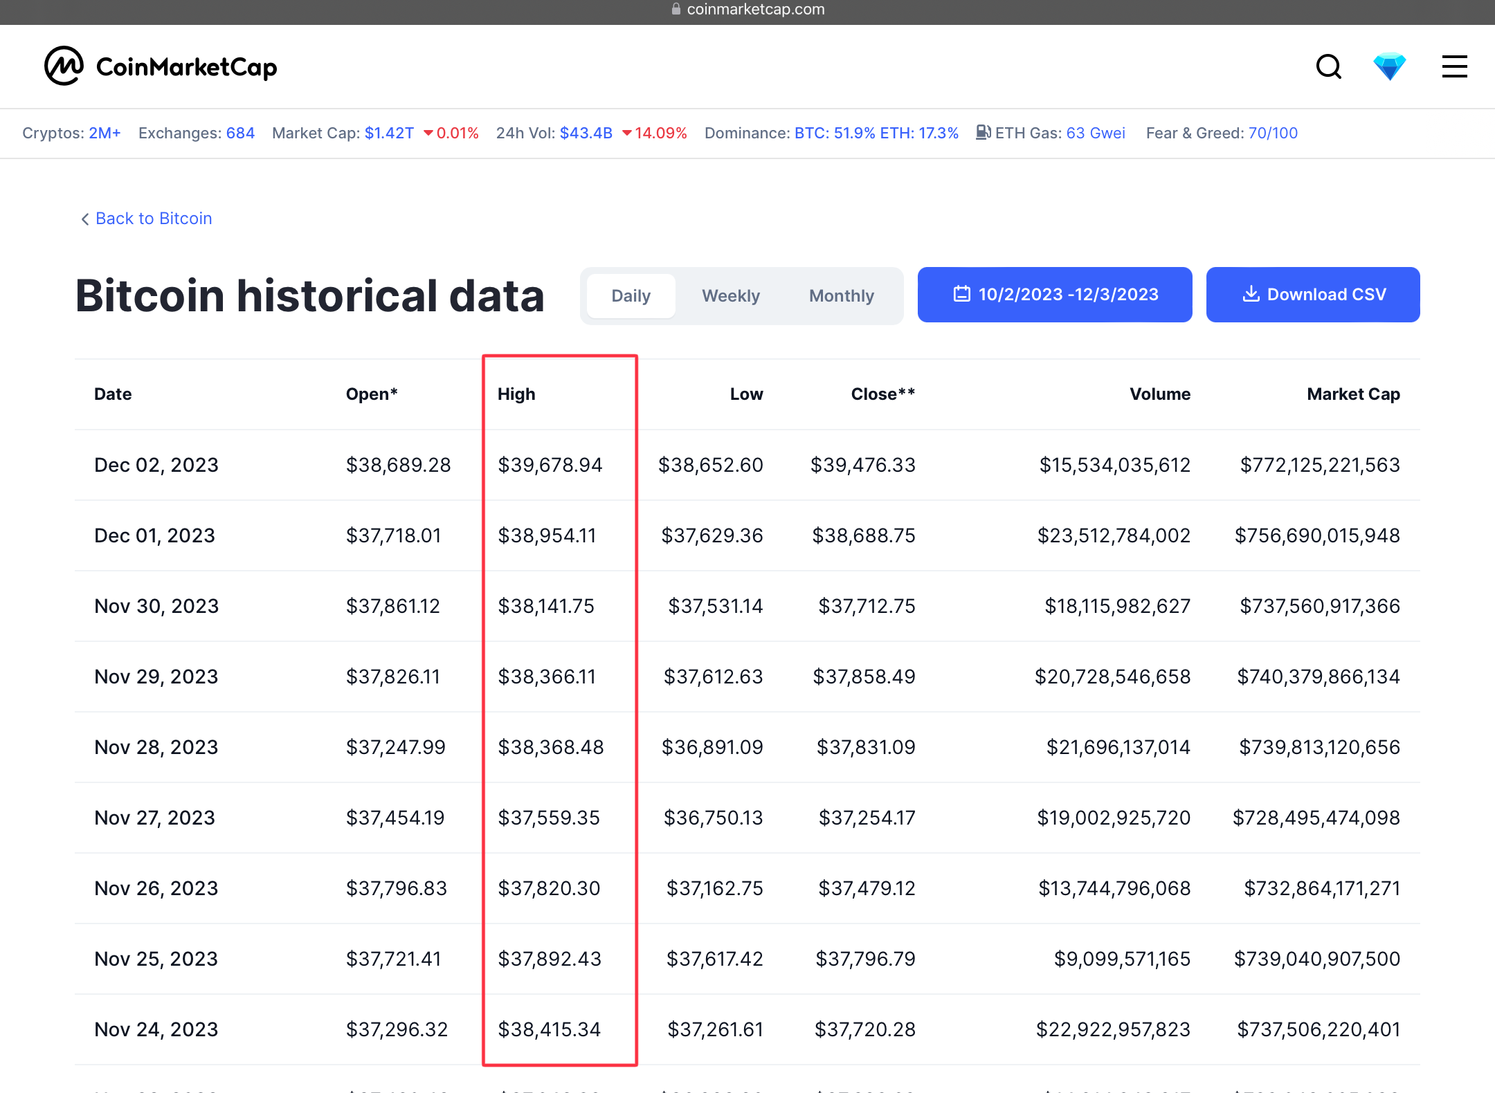1495x1093 pixels.
Task: Click the CoinMarketCap logo icon
Action: (x=64, y=66)
